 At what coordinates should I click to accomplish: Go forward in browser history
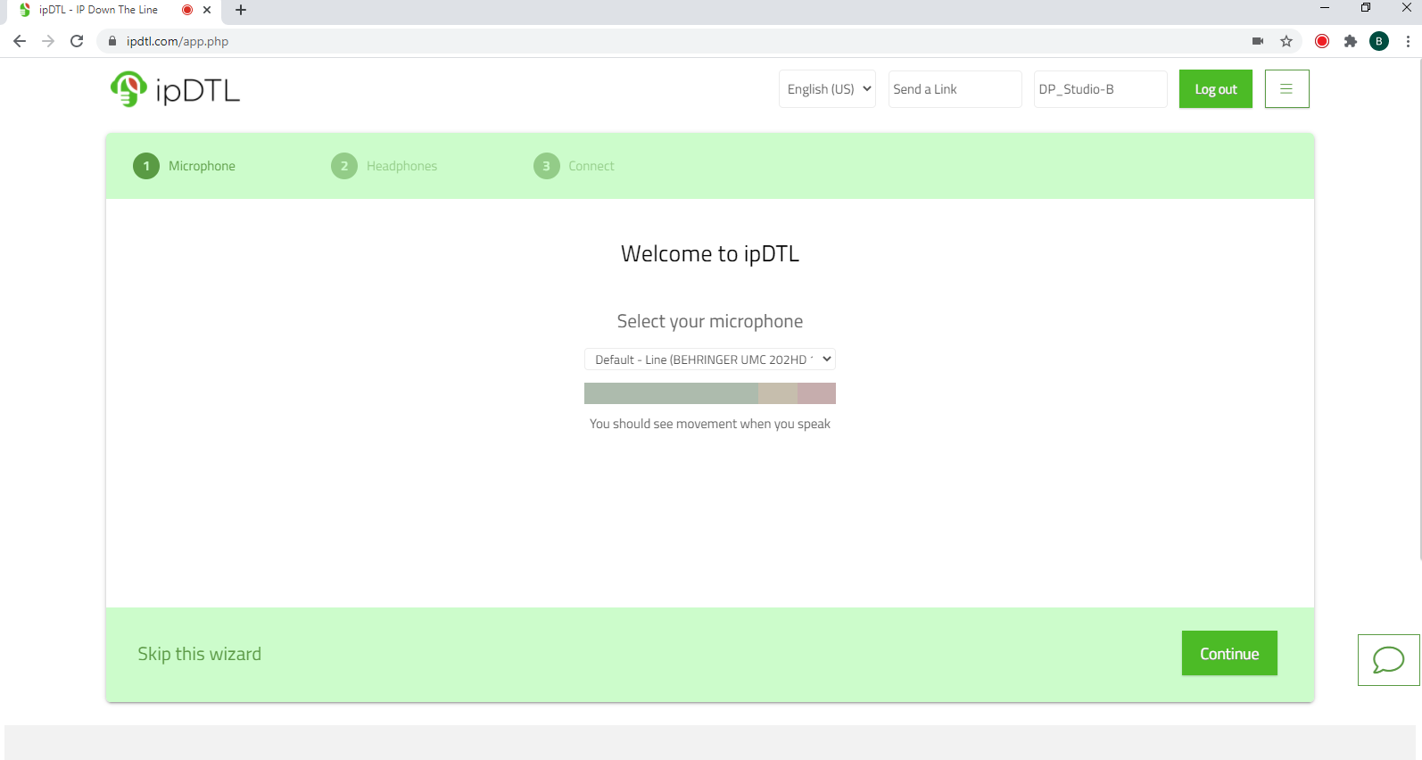coord(48,41)
